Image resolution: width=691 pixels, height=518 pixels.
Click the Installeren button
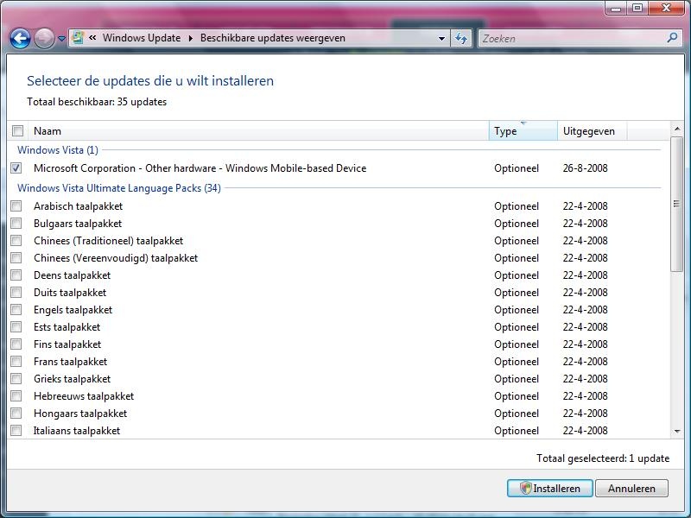click(x=549, y=489)
